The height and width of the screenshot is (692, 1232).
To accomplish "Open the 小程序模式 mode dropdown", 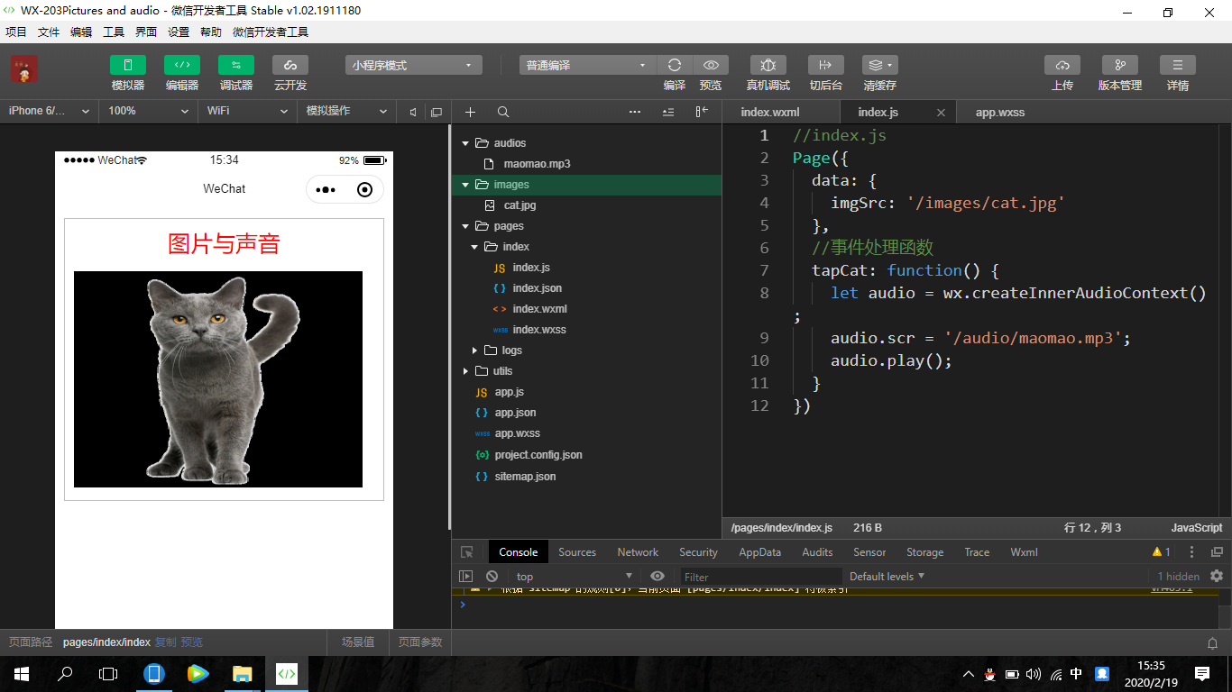I will click(414, 65).
